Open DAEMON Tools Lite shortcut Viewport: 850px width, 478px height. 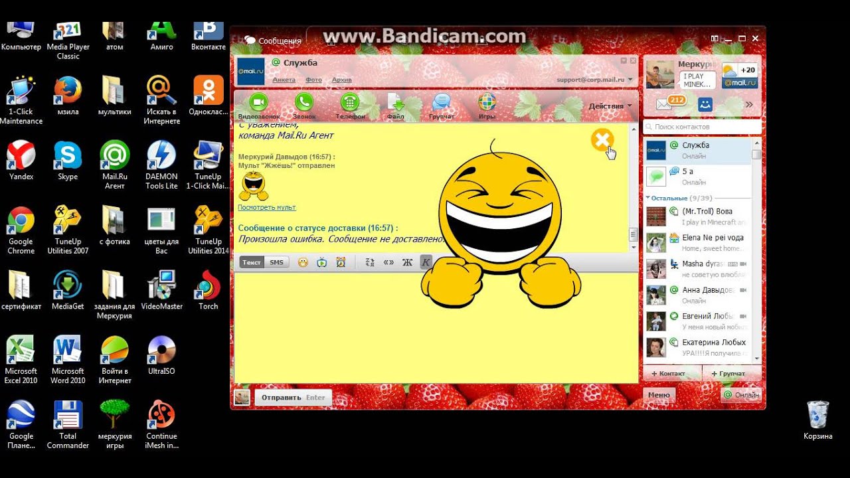pyautogui.click(x=162, y=166)
